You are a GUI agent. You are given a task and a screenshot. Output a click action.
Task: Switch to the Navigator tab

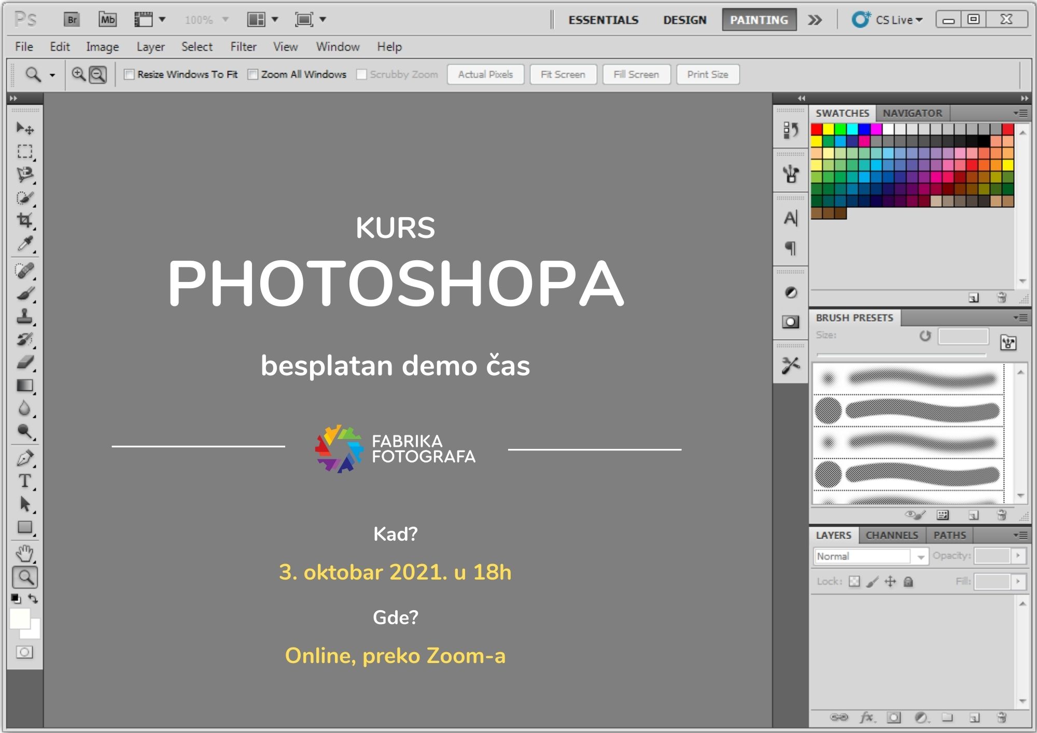pos(912,113)
